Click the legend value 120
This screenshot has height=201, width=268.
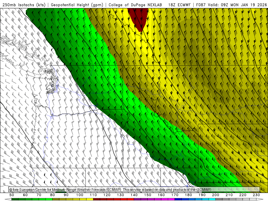[x=107, y=195]
